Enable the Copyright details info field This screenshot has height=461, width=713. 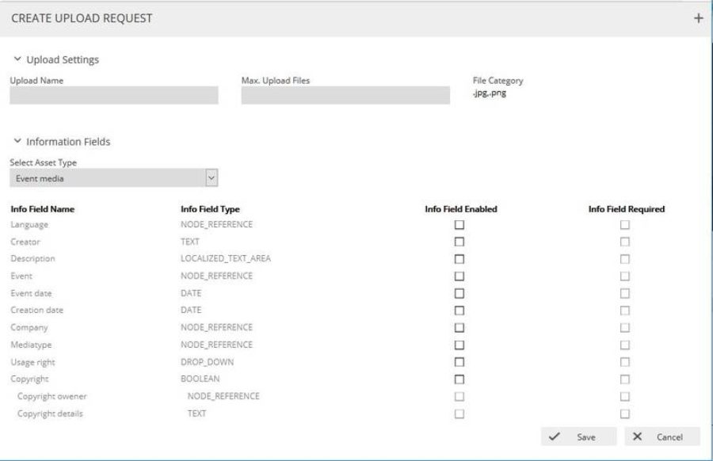459,413
